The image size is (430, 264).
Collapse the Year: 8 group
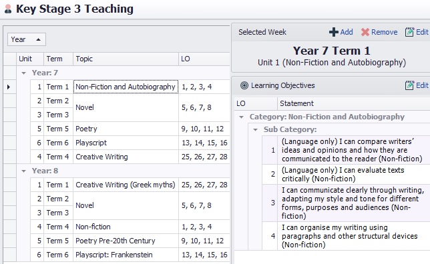[24, 171]
